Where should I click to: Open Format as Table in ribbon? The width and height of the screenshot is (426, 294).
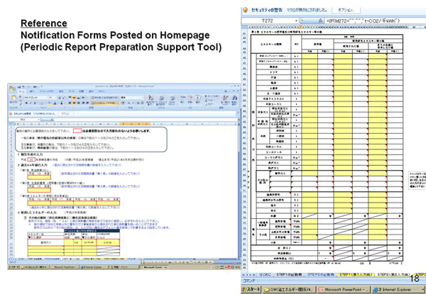[161, 101]
